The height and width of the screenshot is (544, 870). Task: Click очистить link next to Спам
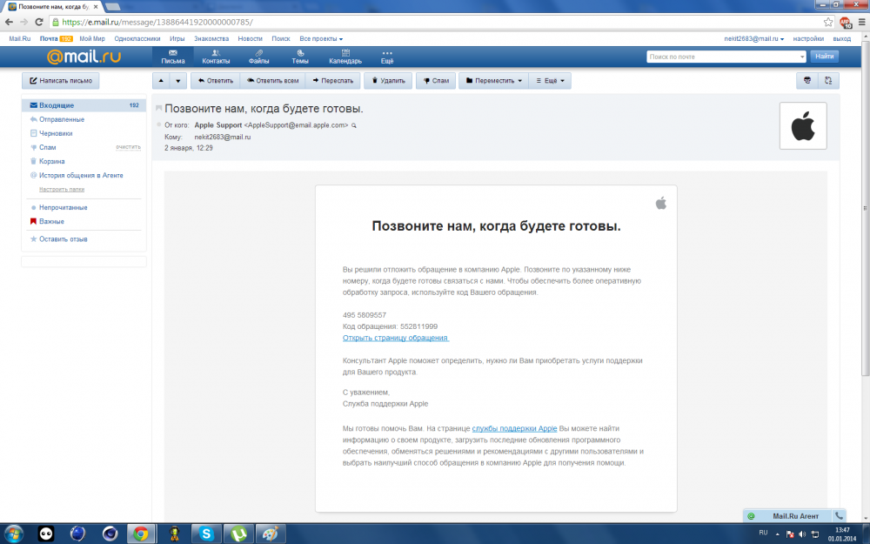[128, 147]
